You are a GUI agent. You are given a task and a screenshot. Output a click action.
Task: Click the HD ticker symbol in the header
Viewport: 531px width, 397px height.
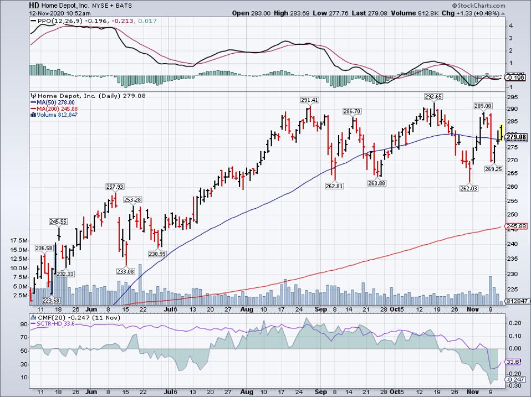[33, 6]
